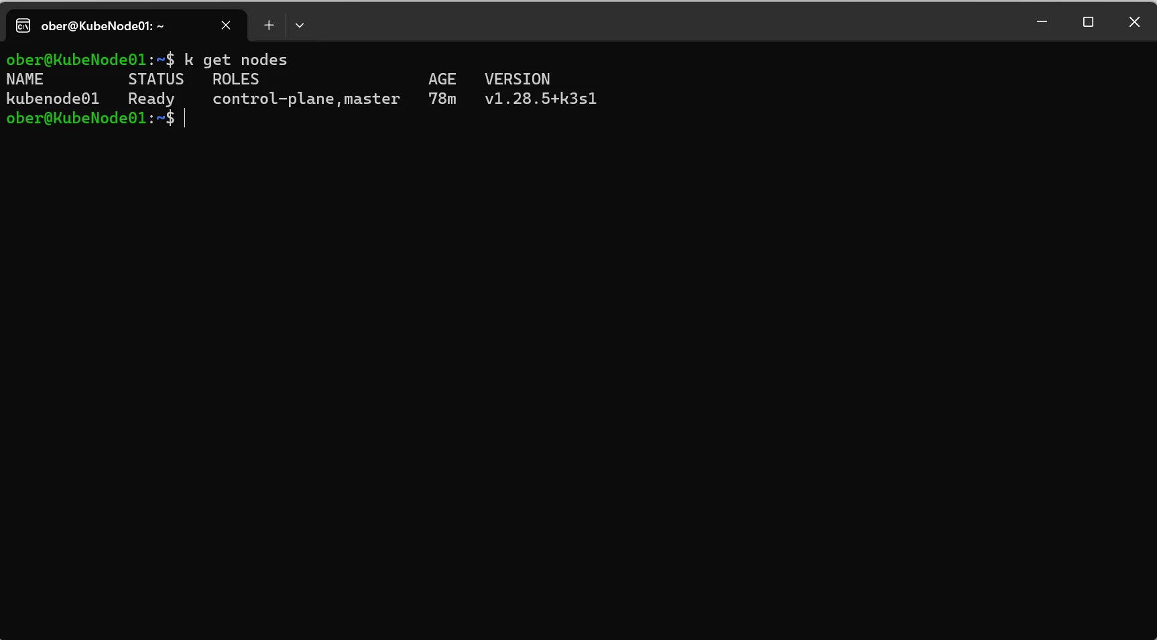1157x640 pixels.
Task: Click the v1.28.5+k3s1 version value
Action: [x=541, y=99]
